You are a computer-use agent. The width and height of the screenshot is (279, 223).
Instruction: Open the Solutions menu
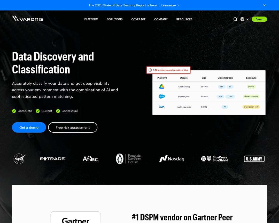tap(115, 19)
